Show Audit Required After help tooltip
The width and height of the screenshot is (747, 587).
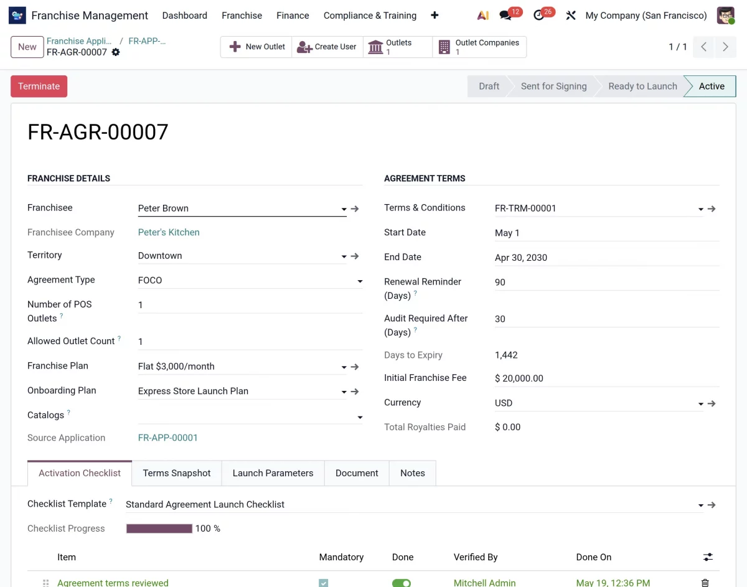click(415, 330)
